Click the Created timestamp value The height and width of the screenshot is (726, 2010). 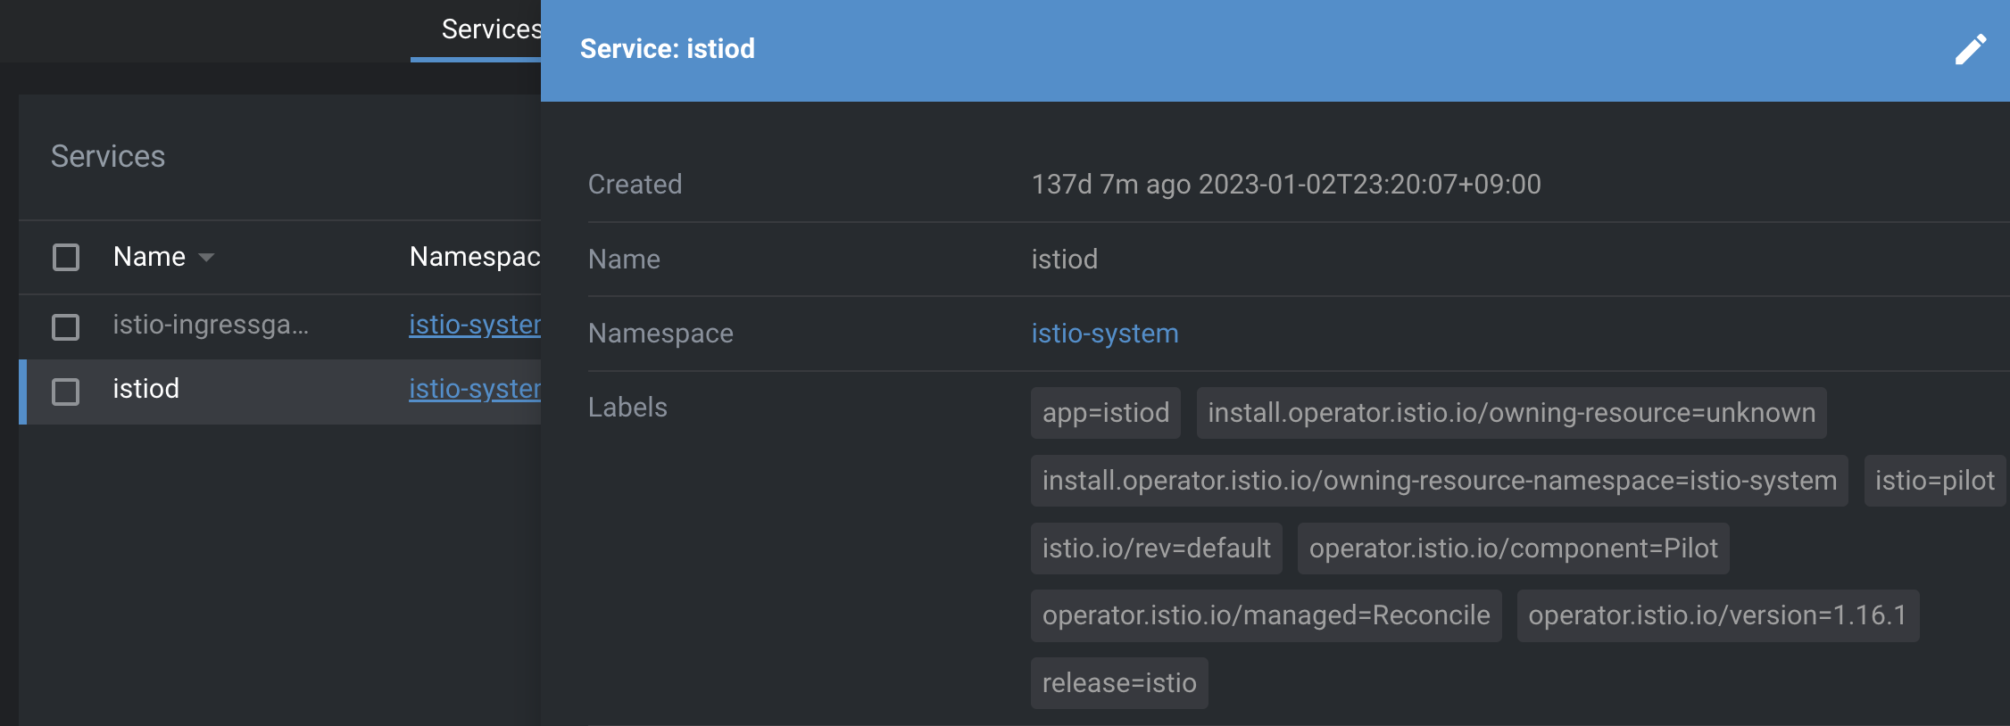1286,185
